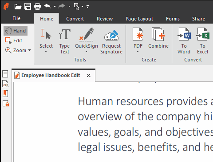Choose the Edit tool

point(13,40)
